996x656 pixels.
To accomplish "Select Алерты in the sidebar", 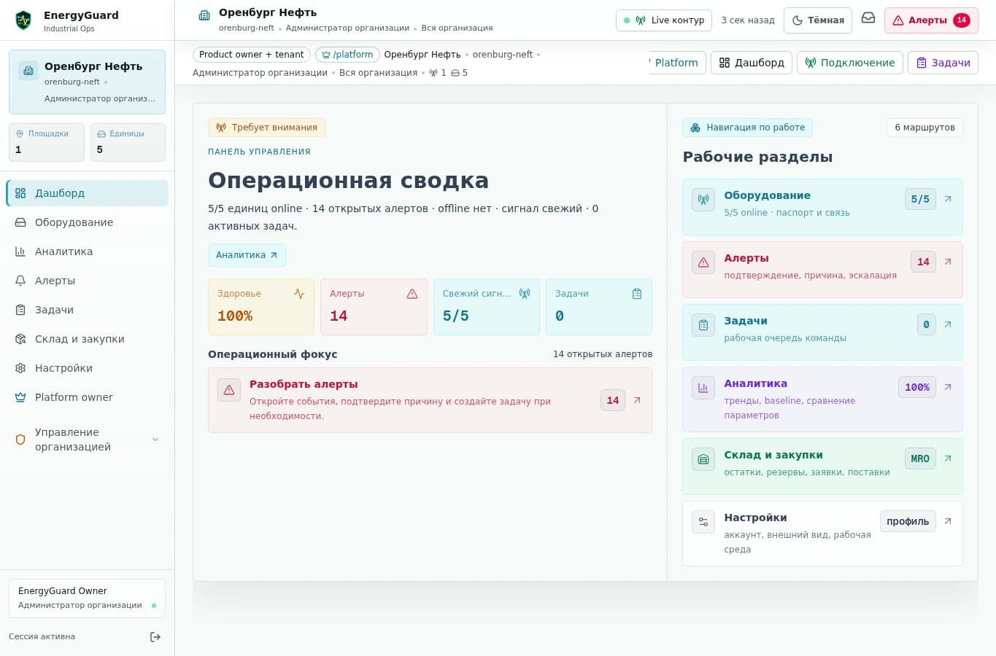I will tap(88, 281).
